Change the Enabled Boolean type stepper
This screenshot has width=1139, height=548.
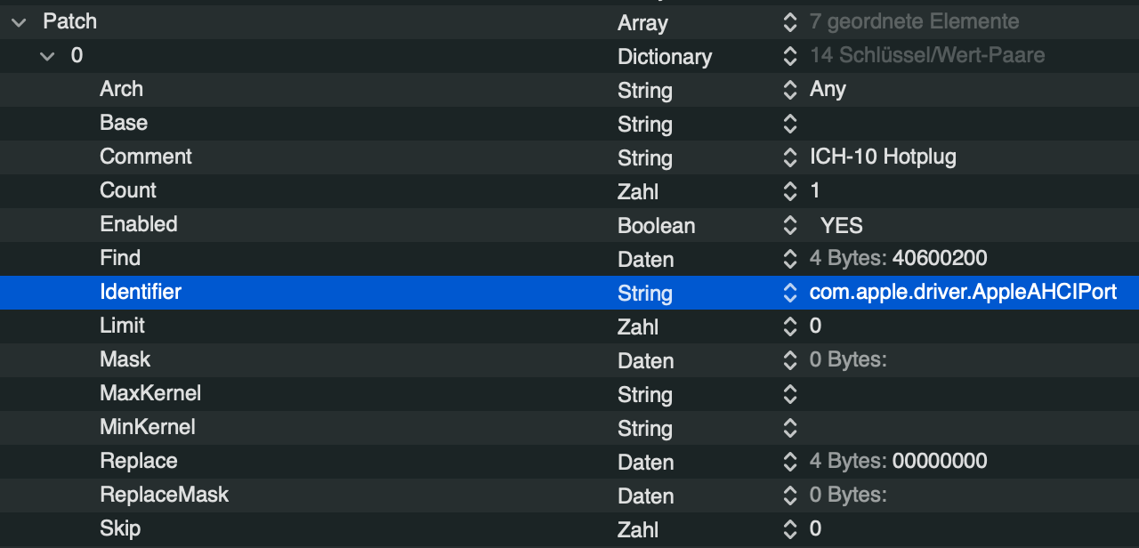pyautogui.click(x=789, y=225)
